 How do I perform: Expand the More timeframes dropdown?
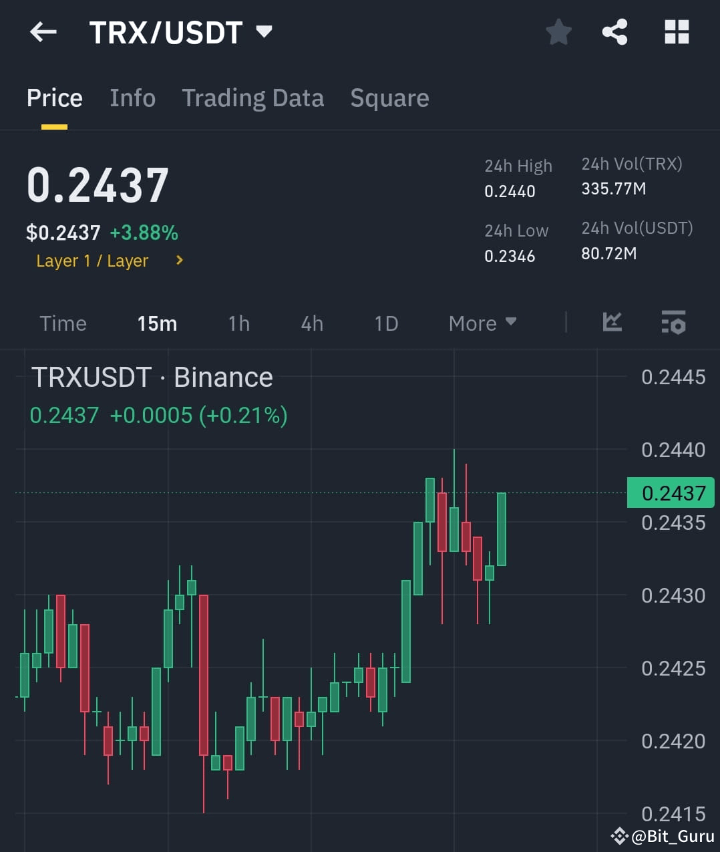482,323
